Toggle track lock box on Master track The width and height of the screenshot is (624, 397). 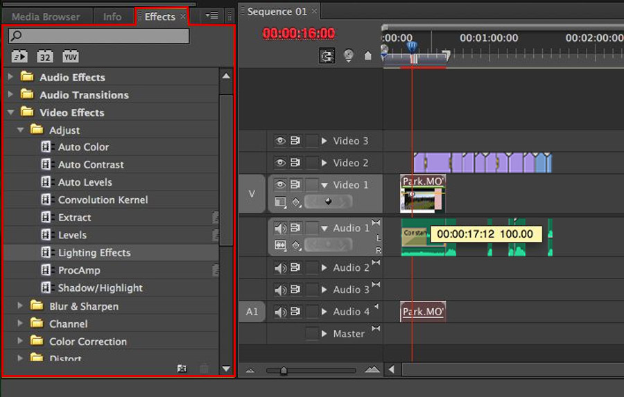tap(311, 333)
